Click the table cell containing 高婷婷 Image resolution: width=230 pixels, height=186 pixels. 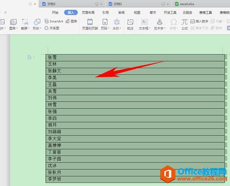(x=135, y=145)
